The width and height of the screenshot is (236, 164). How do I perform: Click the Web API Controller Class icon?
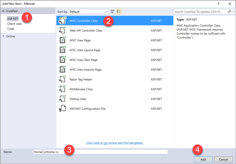coord(62,31)
